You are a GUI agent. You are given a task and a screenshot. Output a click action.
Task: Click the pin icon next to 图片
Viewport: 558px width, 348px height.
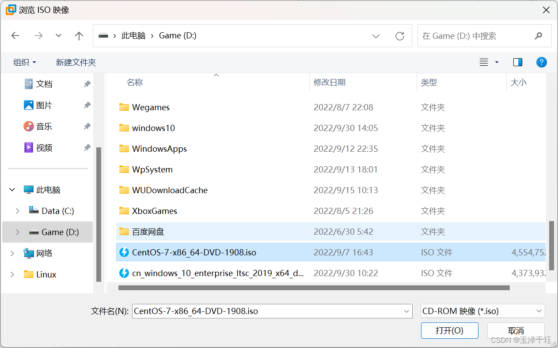(x=87, y=105)
